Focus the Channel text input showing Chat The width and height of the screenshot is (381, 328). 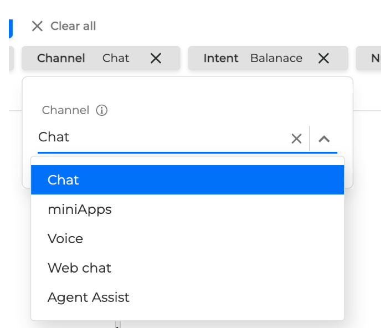[161, 137]
